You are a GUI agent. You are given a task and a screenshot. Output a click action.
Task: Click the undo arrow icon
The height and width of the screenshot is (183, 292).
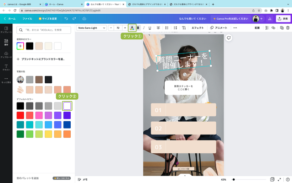(x=67, y=19)
